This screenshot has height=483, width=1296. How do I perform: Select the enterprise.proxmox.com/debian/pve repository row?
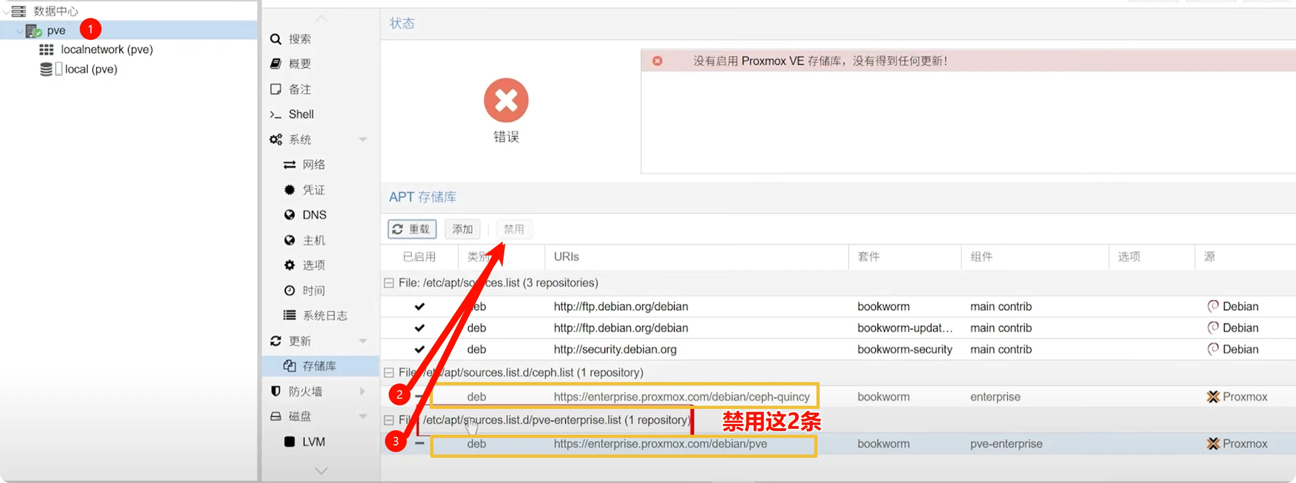point(838,444)
